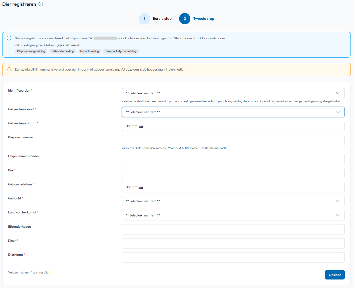
Task: Open the Land van herkomst dropdown
Action: (233, 215)
